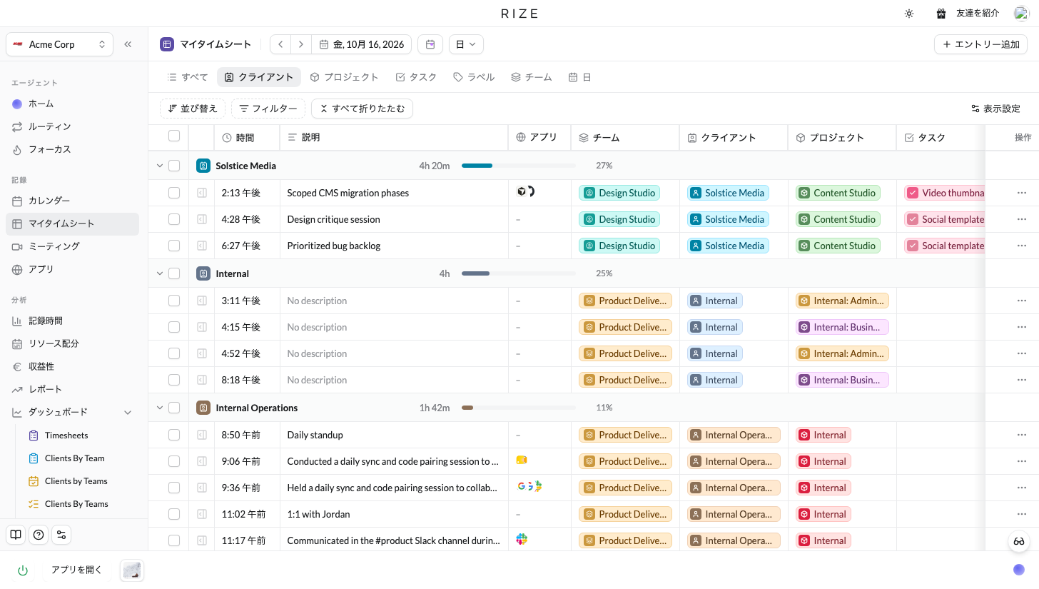Jump to today calendar icon button

click(430, 44)
